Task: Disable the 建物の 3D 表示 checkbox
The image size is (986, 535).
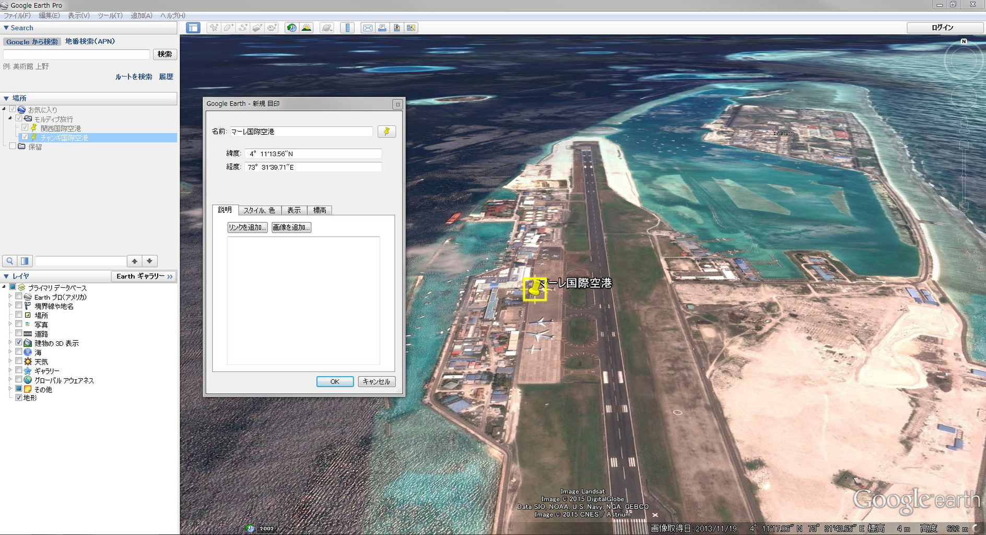Action: point(19,342)
